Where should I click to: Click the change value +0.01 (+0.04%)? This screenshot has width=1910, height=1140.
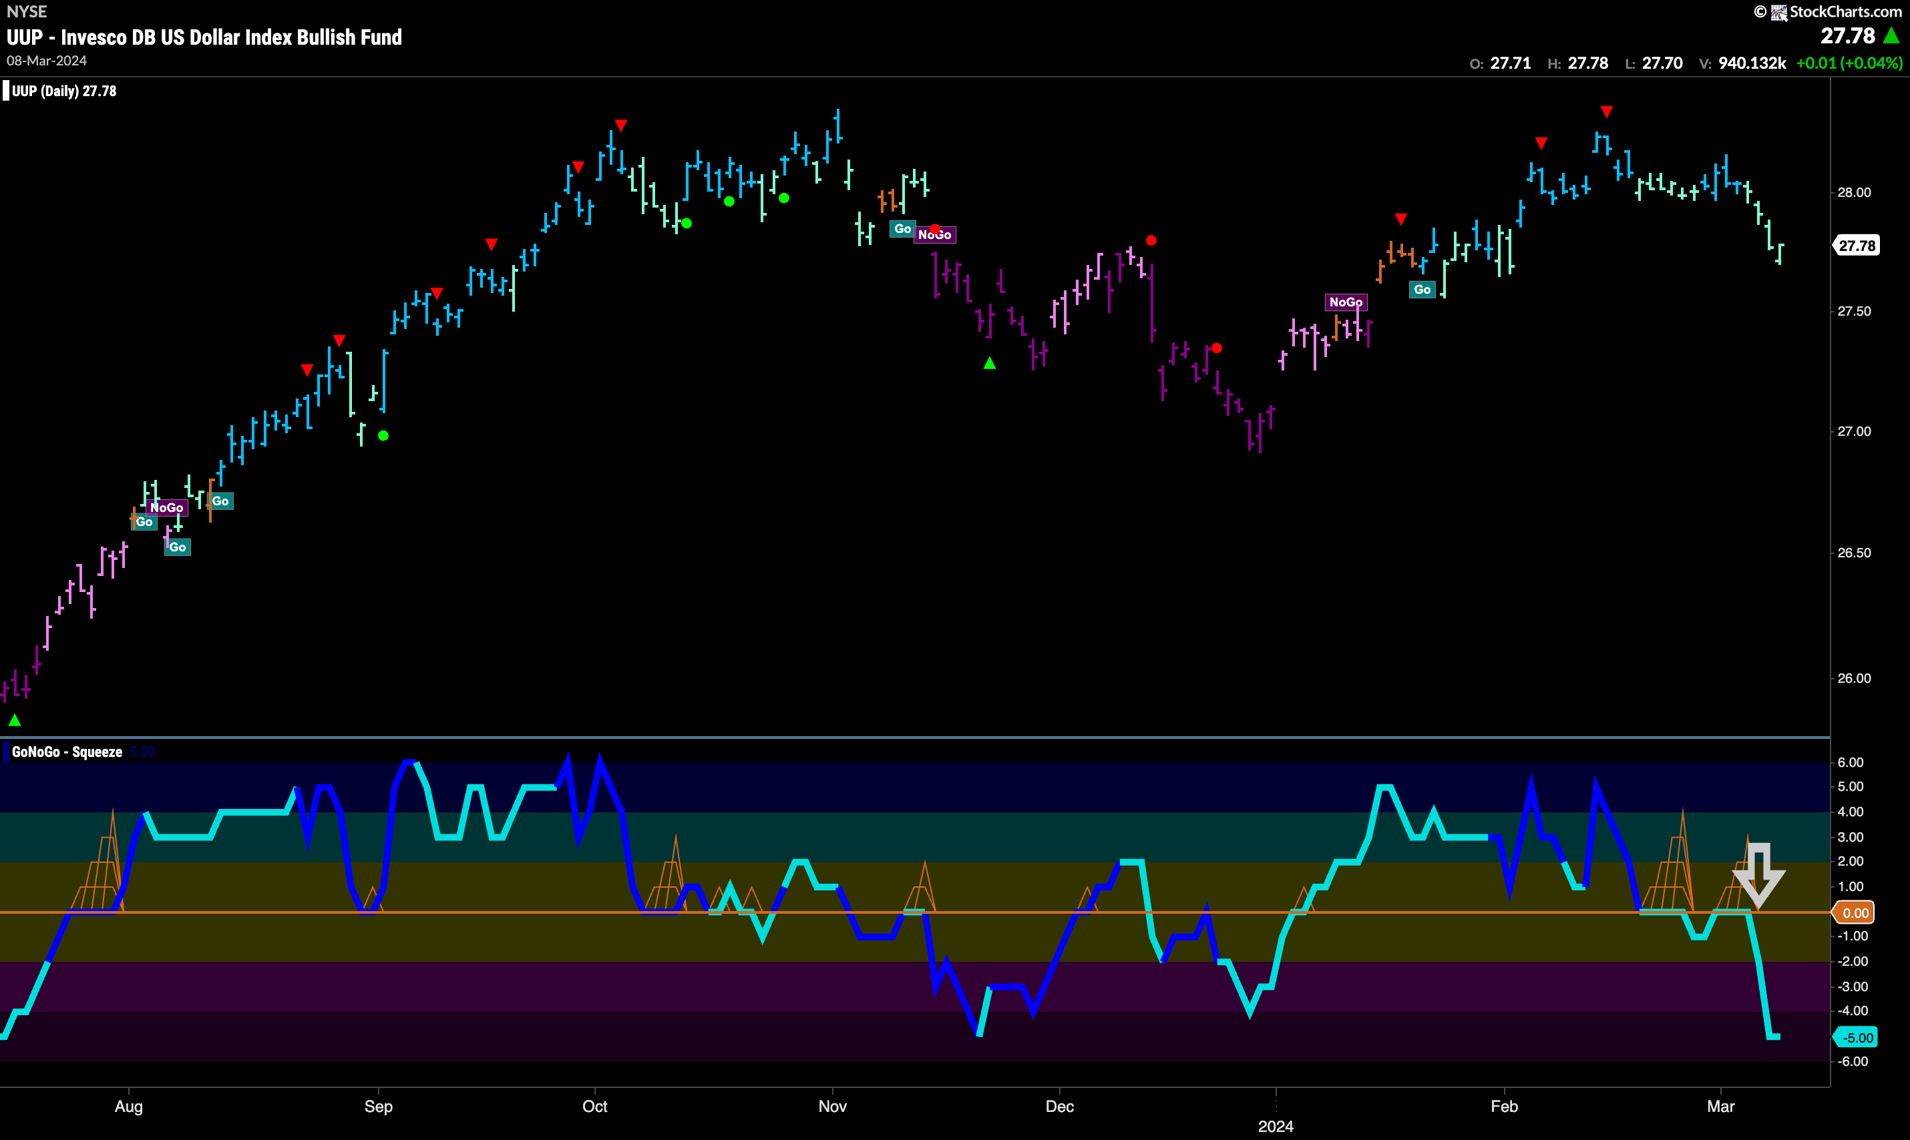click(1849, 63)
